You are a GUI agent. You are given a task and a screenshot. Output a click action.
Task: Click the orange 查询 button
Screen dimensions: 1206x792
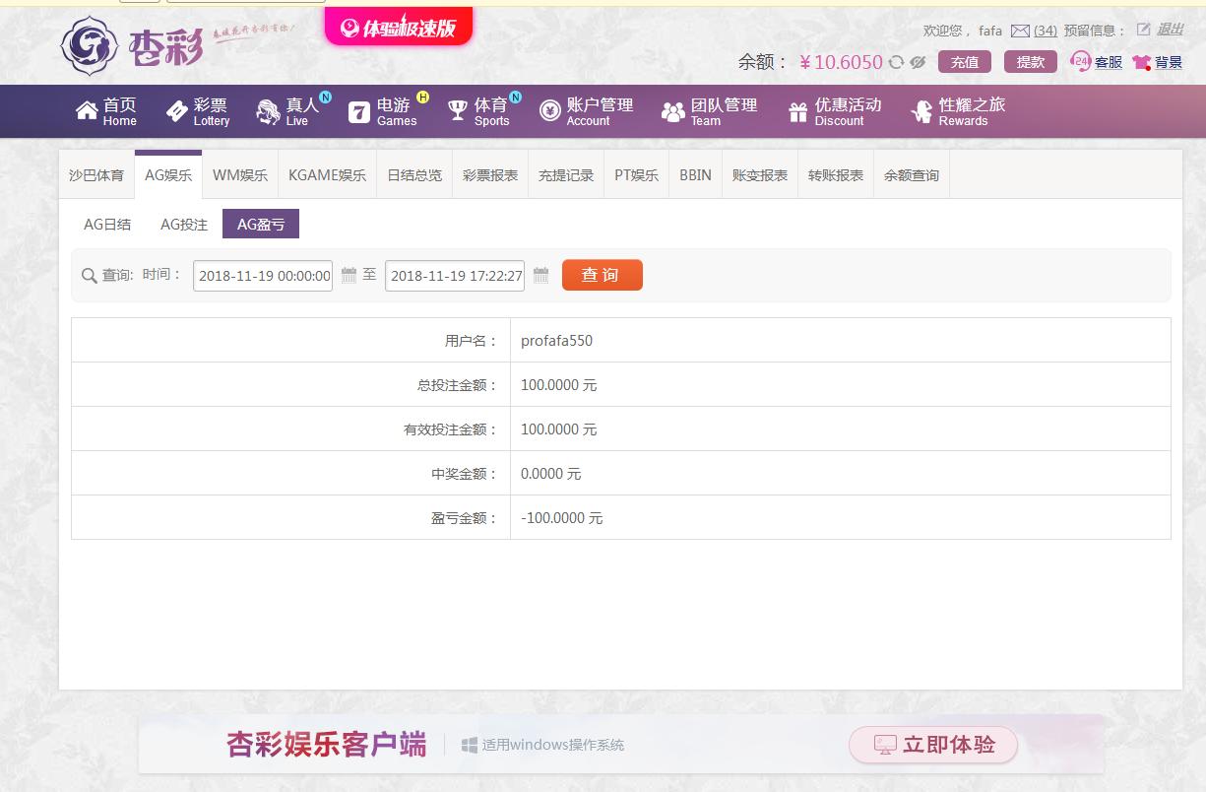pos(603,275)
